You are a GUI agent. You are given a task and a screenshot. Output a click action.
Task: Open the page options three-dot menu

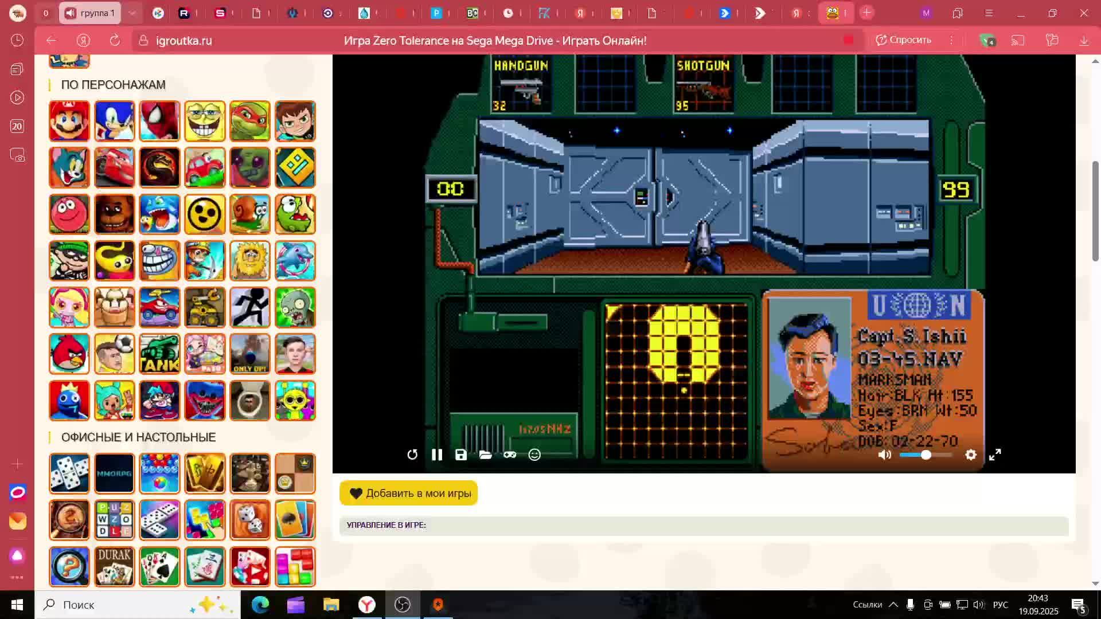point(951,40)
